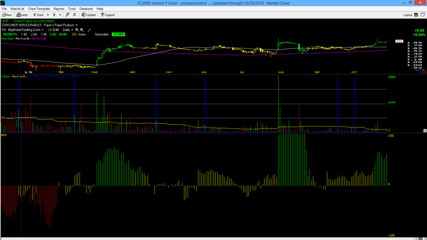
Task: Open the Daily time frame dropdown
Action: [x=68, y=30]
